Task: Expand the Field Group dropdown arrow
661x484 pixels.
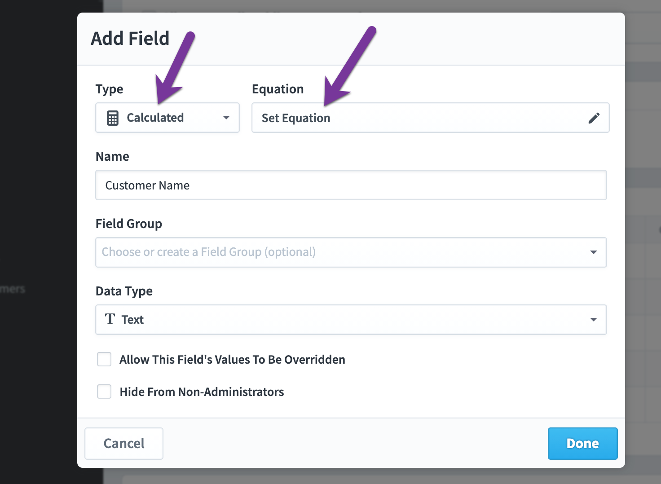Action: coord(594,252)
